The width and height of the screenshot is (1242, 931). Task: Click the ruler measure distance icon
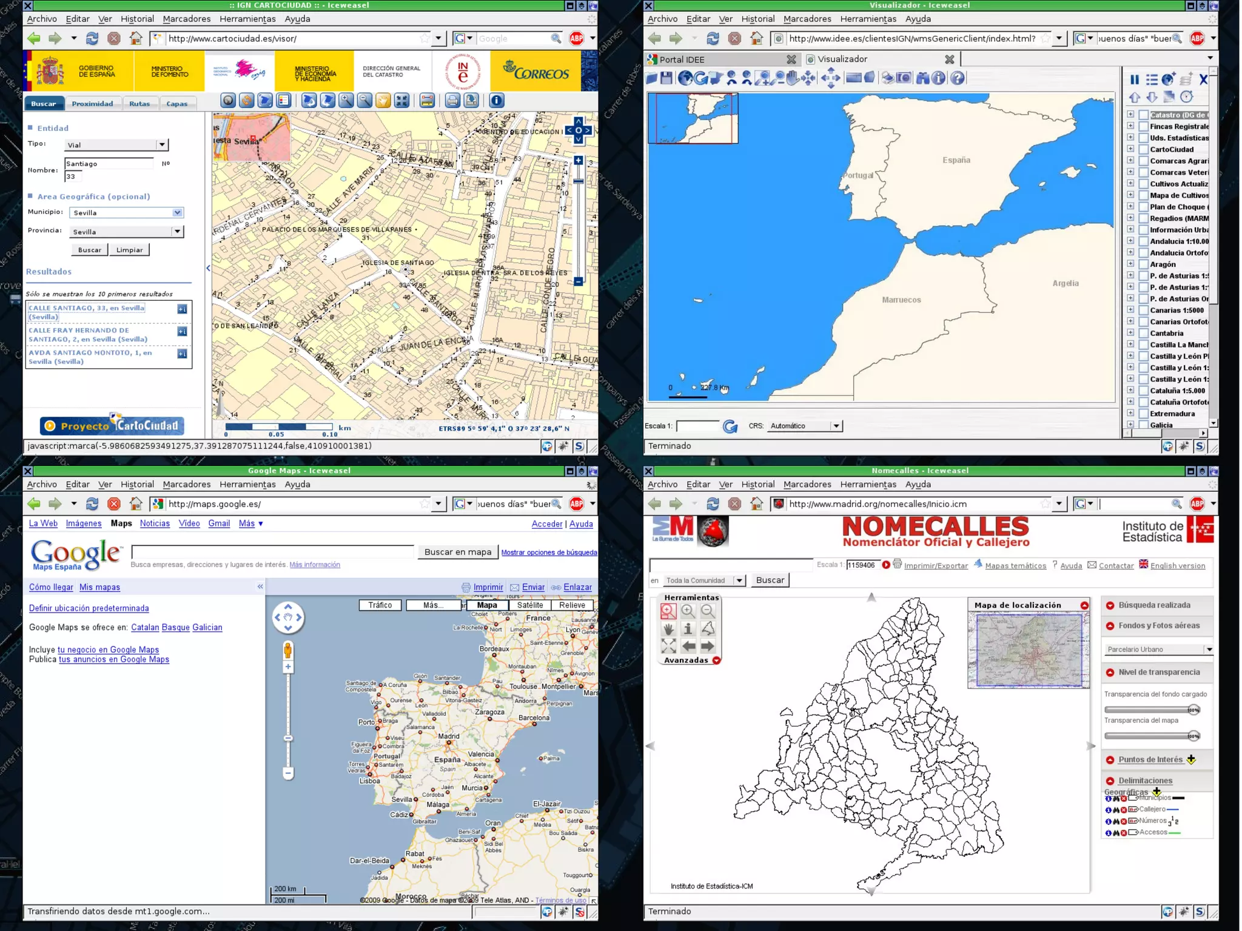coord(427,101)
